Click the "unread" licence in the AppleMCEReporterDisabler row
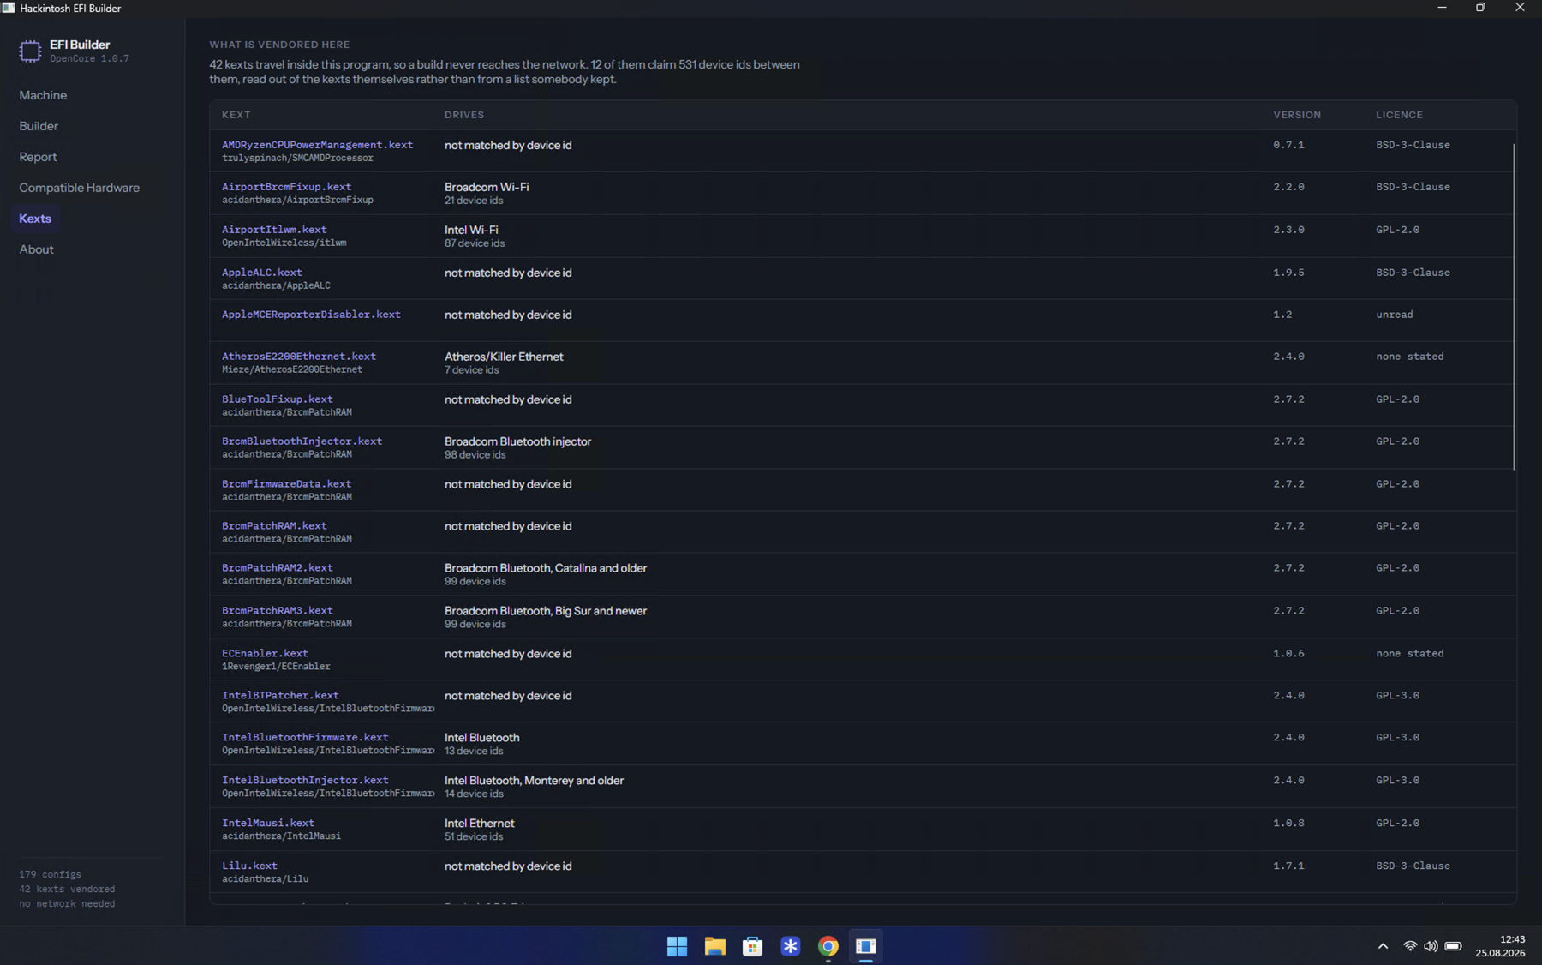This screenshot has height=965, width=1542. click(1395, 315)
